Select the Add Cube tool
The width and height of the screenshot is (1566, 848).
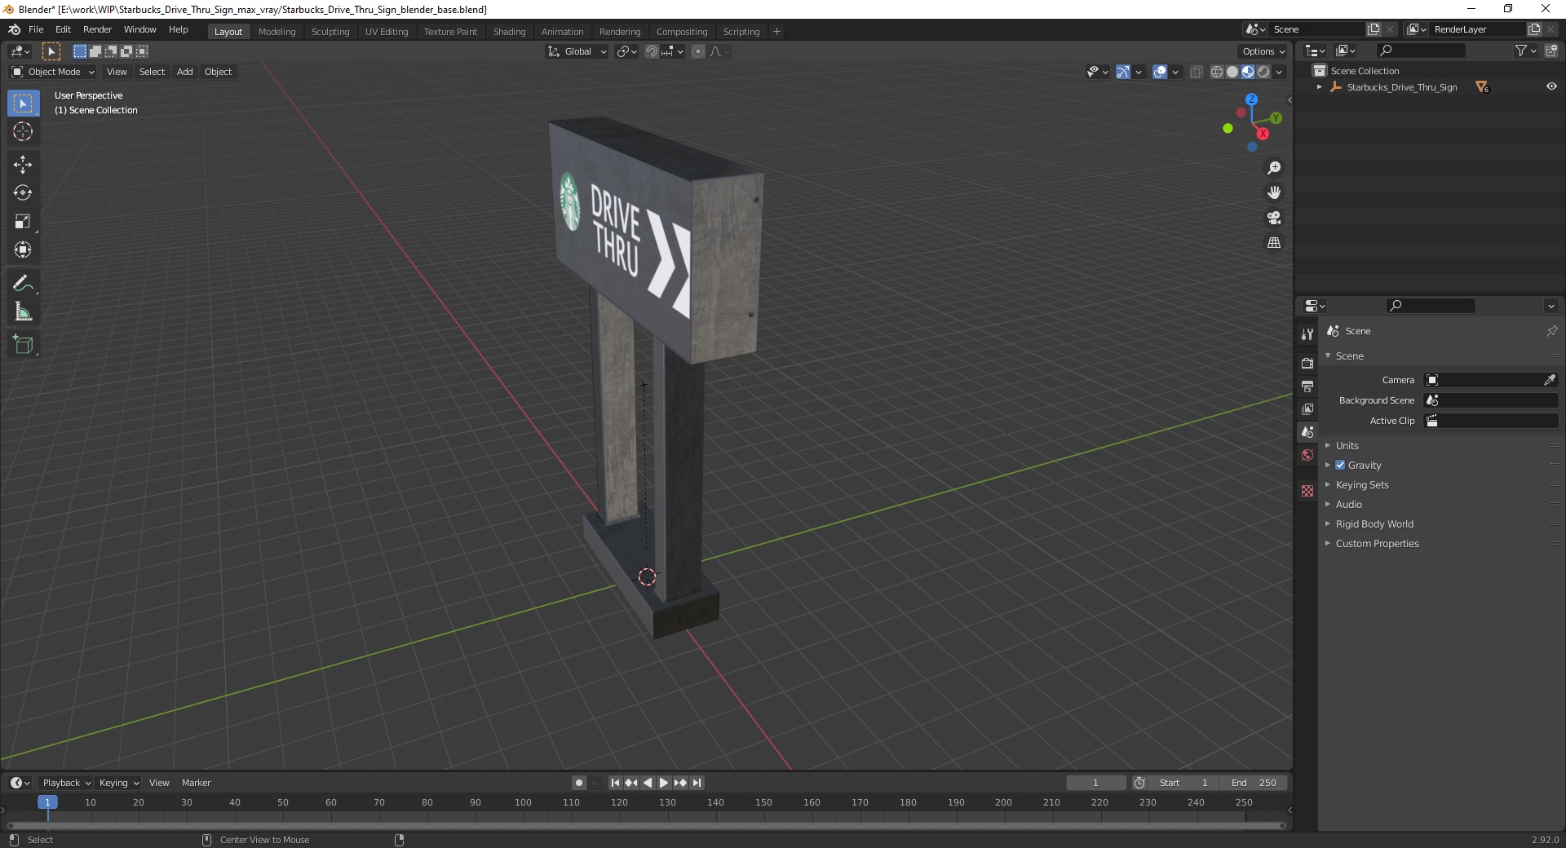23,345
